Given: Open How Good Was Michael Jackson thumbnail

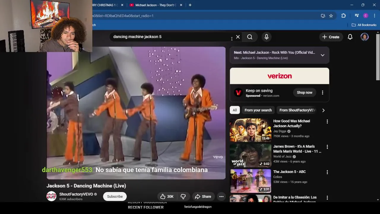Looking at the screenshot, I should tap(250, 130).
